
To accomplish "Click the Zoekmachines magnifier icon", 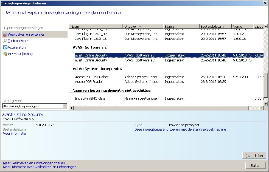I will point(5,41).
